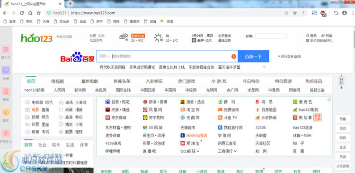This screenshot has width=355, height=173.
Task: Expand the QQ邮箱 dropdown arrow
Action: coord(198,151)
